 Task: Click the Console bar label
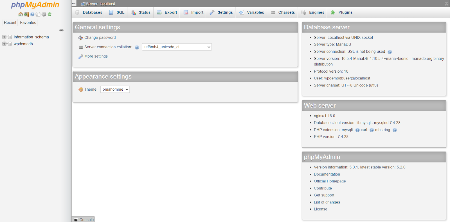point(86,220)
